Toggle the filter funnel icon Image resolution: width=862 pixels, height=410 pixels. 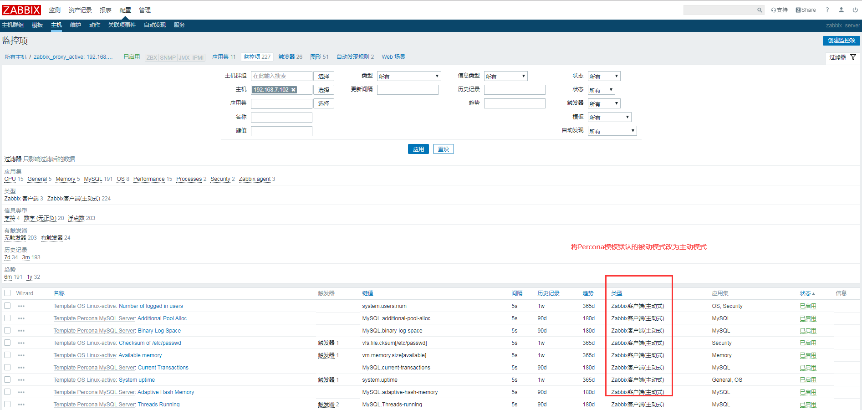point(853,57)
